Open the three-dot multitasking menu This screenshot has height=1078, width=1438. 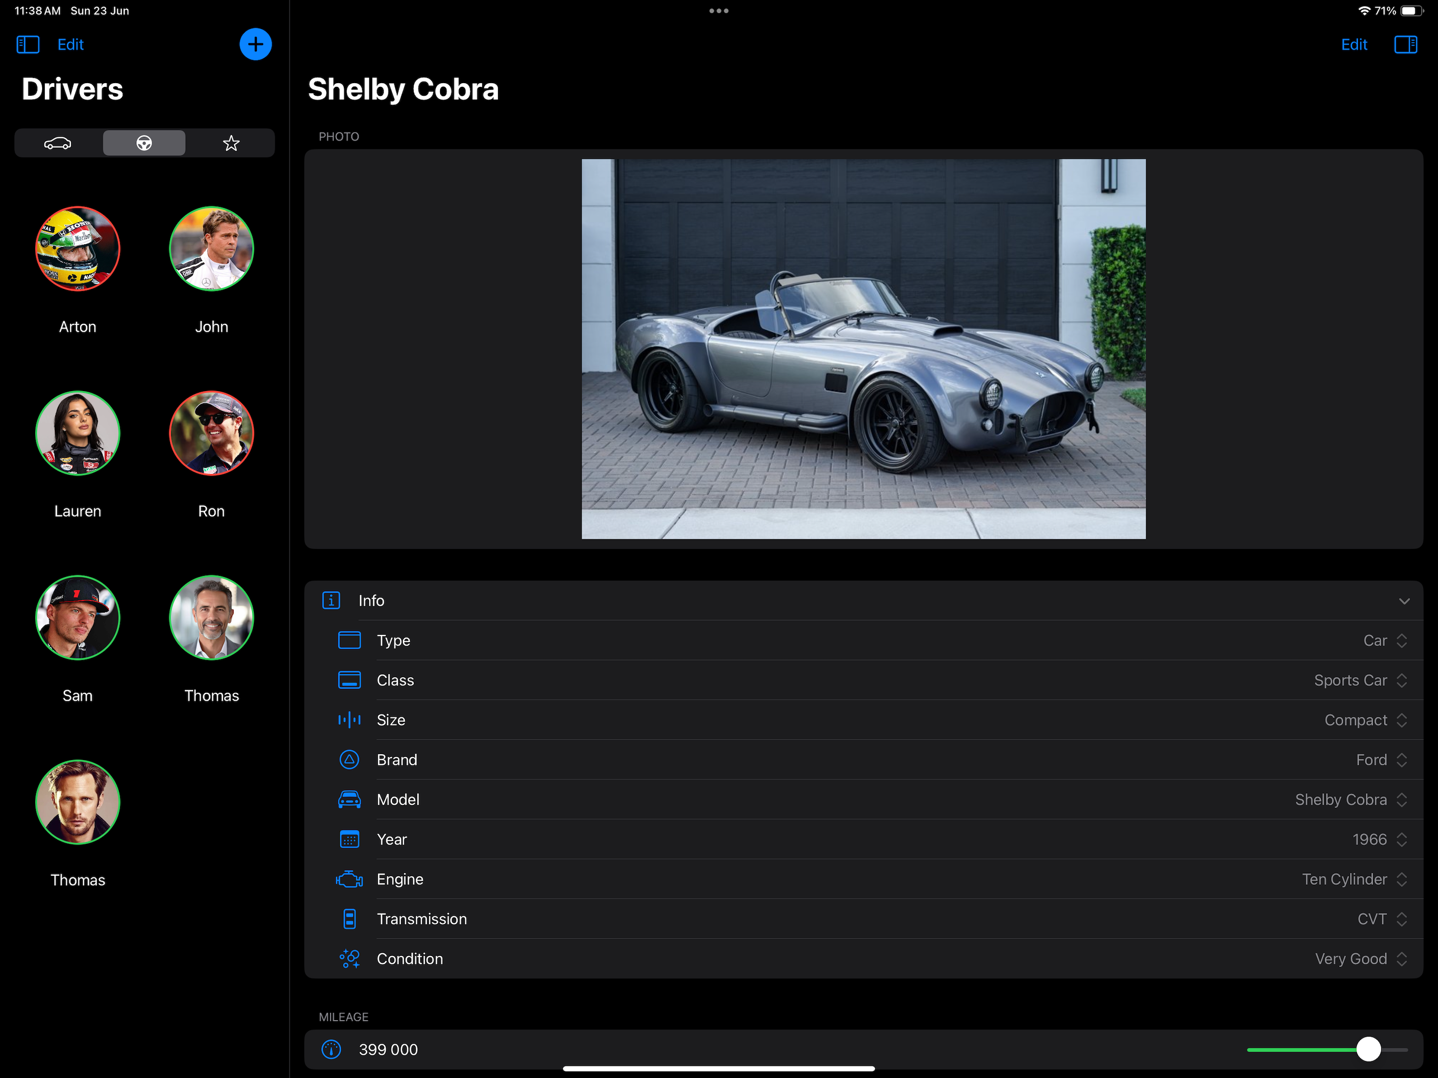coord(718,11)
